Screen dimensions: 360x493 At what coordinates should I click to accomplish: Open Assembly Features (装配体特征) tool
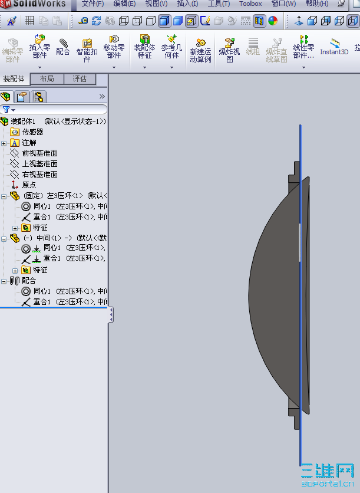click(x=144, y=47)
